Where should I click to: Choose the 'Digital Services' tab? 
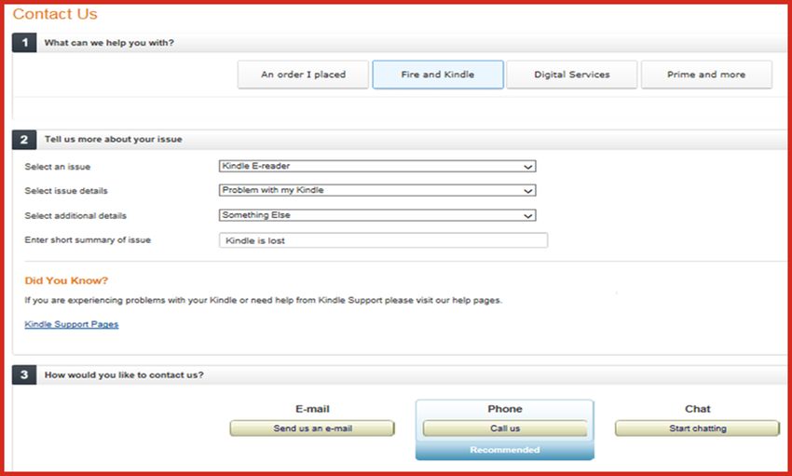click(x=572, y=75)
